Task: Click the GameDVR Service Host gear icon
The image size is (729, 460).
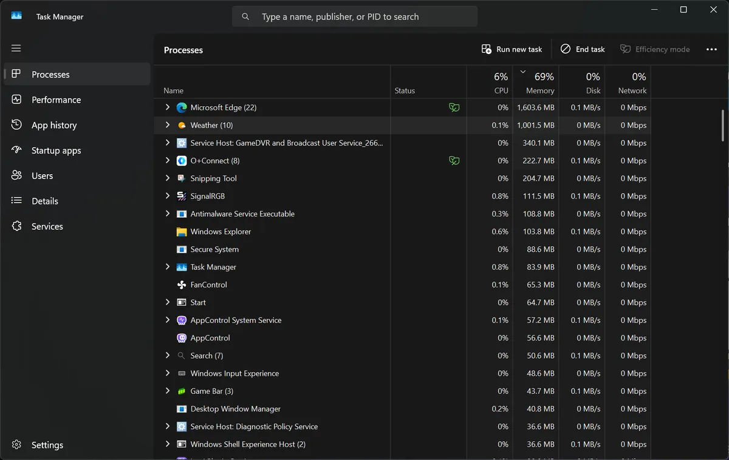Action: 181,143
